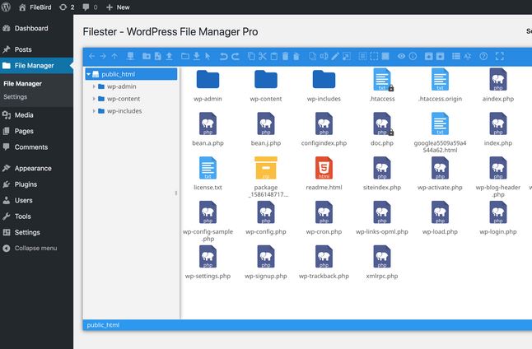The width and height of the screenshot is (532, 349).
Task: Click the FileBird site name link
Action: click(x=35, y=7)
